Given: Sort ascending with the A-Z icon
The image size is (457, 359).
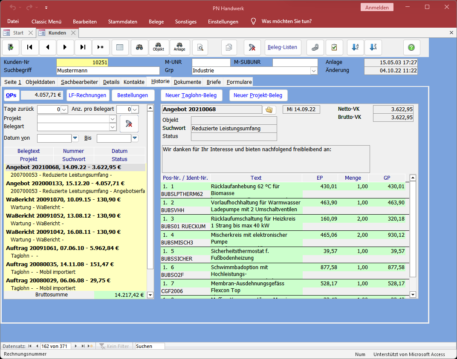Looking at the screenshot, I should 355,47.
